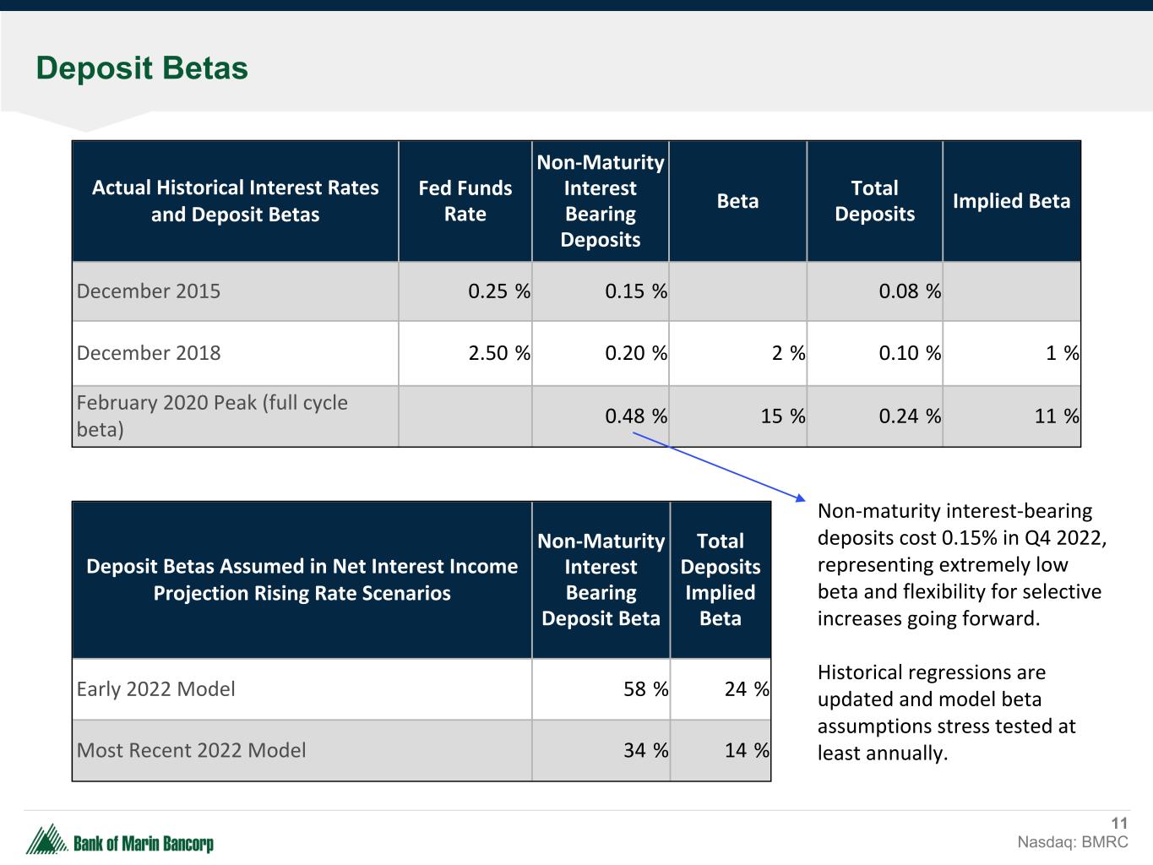Select the December 2018 row label
1153x865 pixels.
[149, 353]
